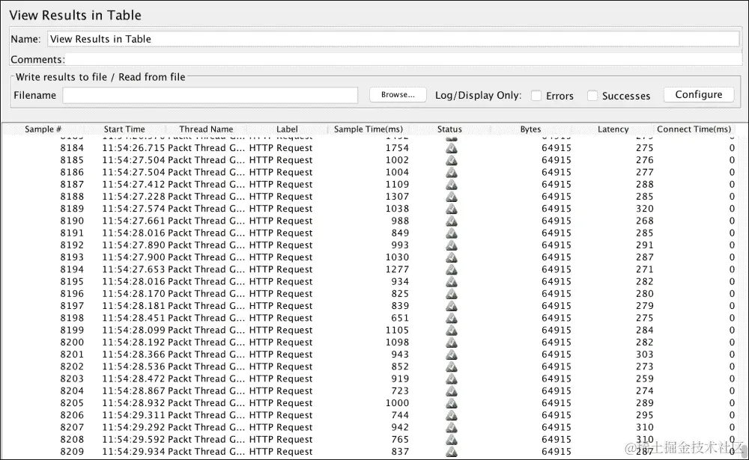Click inside the Name text field

coord(225,39)
